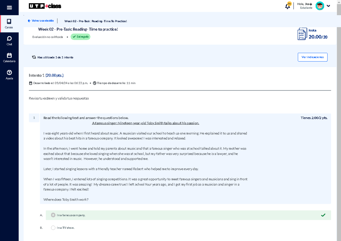Click the breadcrumb 'Week 02 - Pre-Task' title
The image size is (341, 241).
(95, 21)
